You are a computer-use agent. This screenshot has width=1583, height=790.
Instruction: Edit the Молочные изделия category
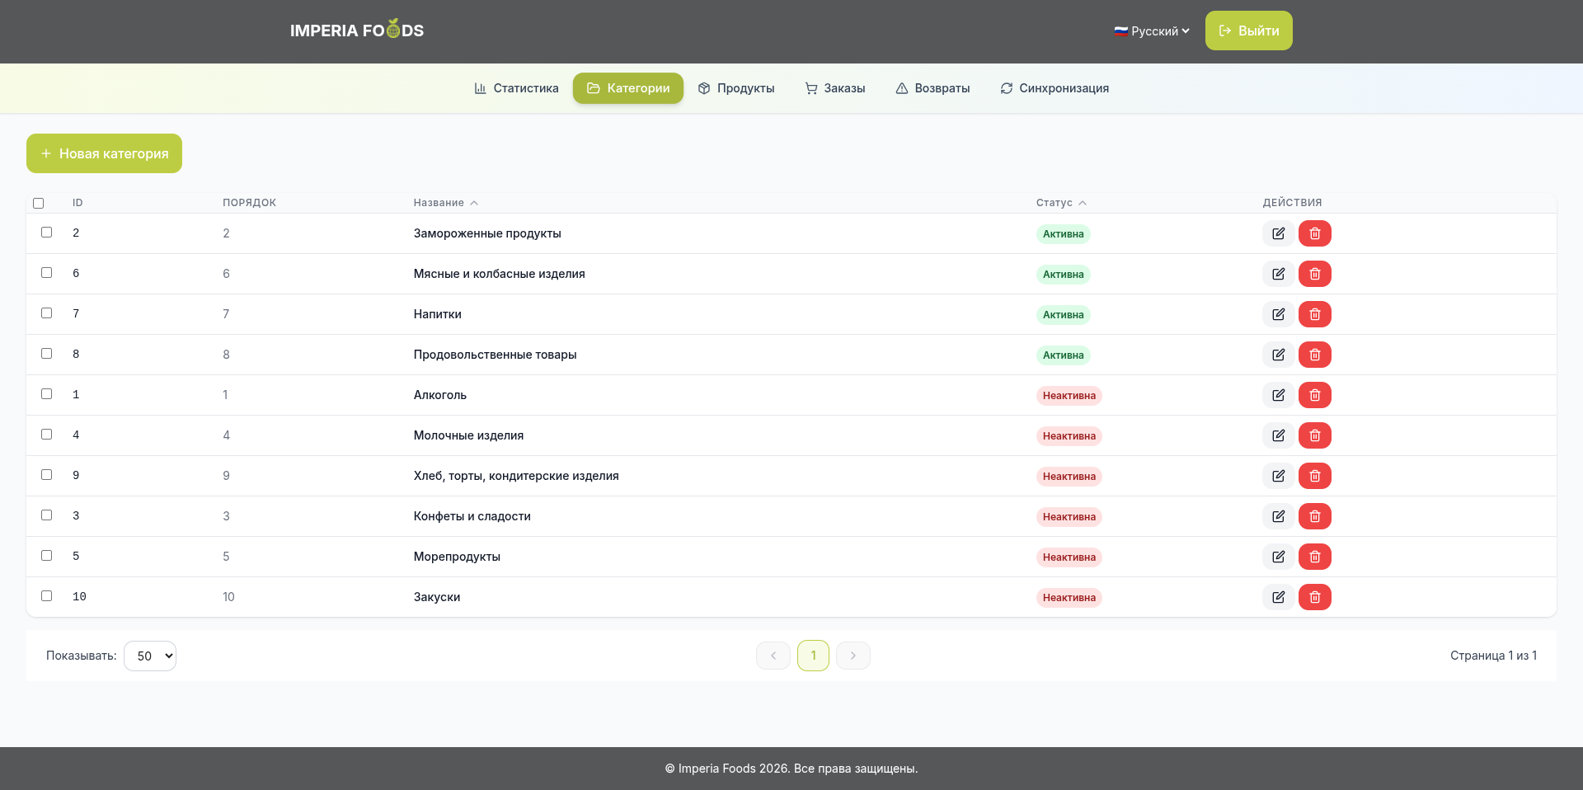point(1278,435)
